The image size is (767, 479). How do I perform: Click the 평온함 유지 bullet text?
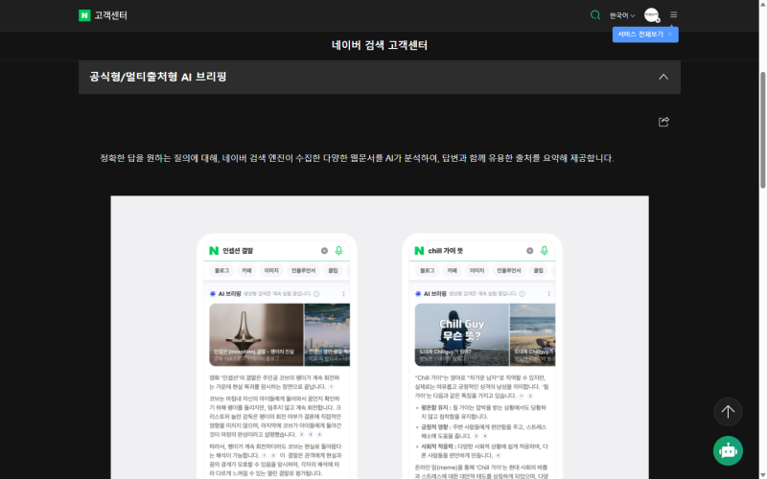click(x=483, y=412)
